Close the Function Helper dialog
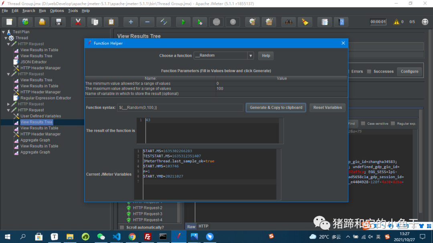 [343, 43]
